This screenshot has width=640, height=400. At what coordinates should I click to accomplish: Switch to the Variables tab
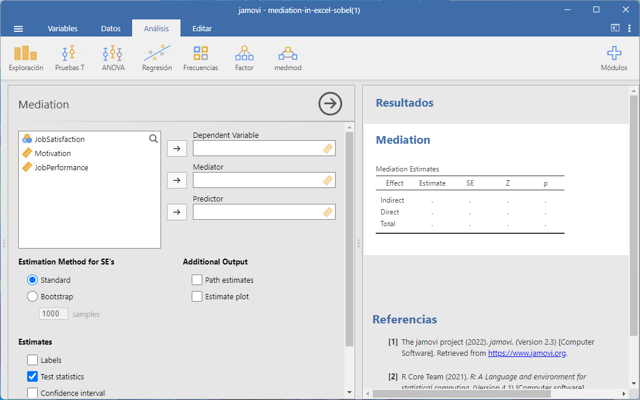pos(63,28)
